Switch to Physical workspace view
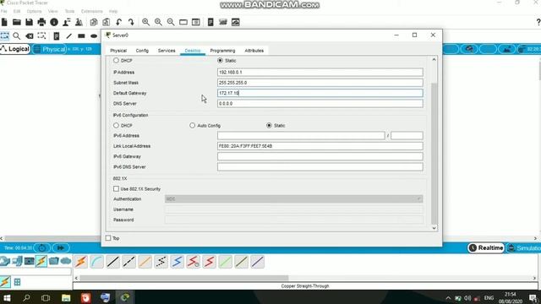This screenshot has height=304, width=541. 49,49
